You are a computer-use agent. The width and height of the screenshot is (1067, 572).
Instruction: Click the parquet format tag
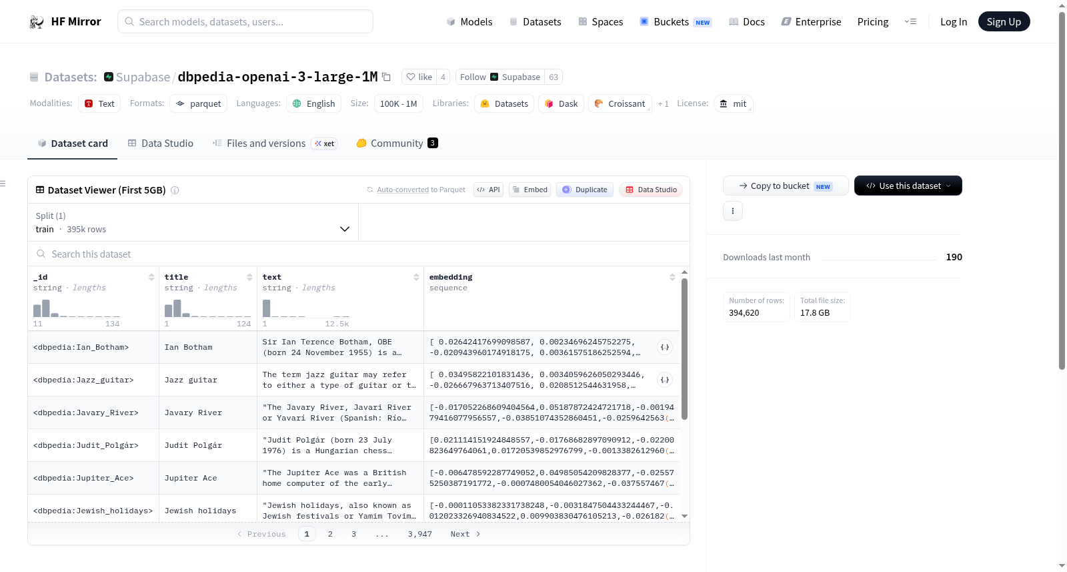pyautogui.click(x=198, y=103)
